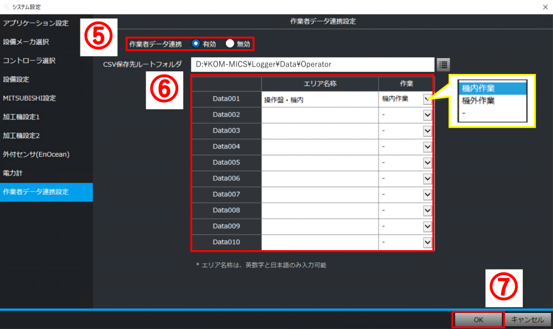Select 有効 for 作業者データ連携
Viewport: 553px width, 329px height.
[x=195, y=43]
